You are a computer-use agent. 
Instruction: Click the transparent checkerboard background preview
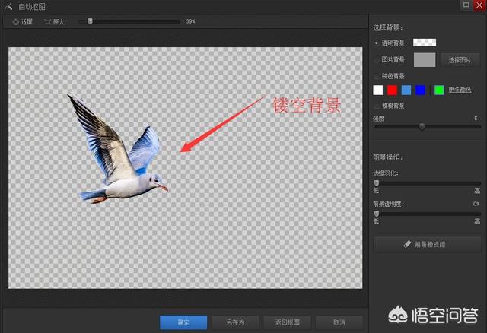pyautogui.click(x=424, y=43)
